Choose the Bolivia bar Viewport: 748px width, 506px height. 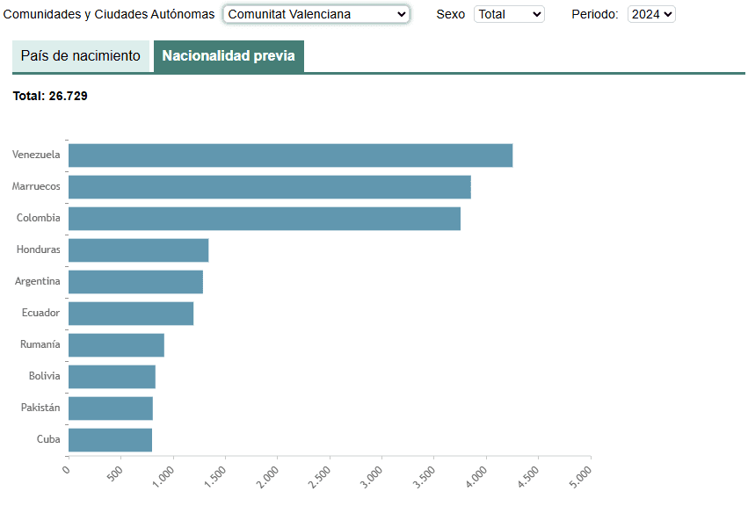(x=112, y=377)
